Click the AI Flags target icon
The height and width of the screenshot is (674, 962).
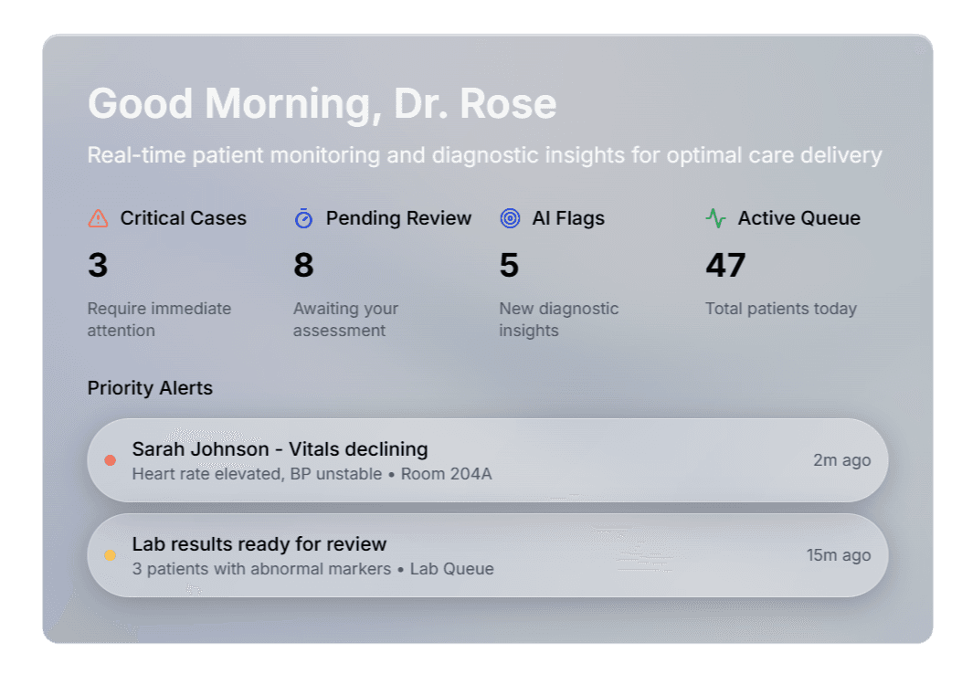tap(510, 218)
